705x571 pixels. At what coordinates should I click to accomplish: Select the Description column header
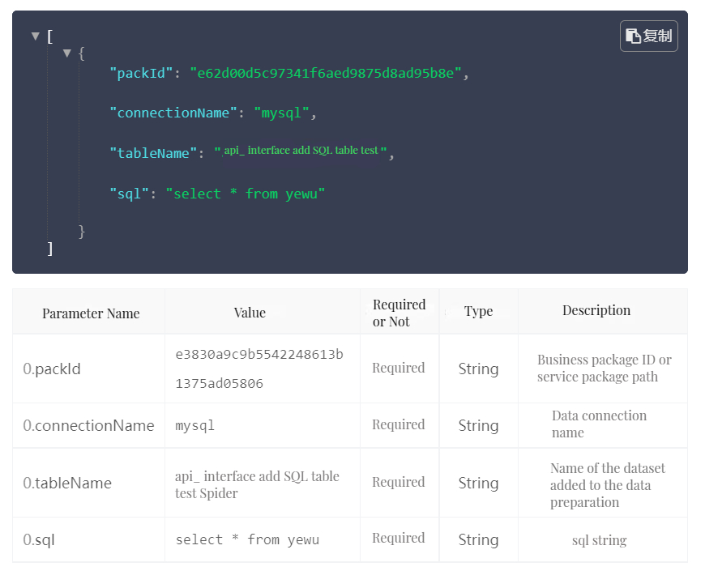click(596, 311)
